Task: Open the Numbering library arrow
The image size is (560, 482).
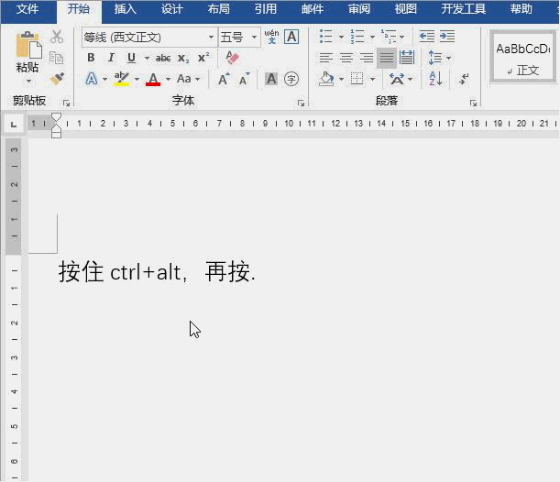Action: (x=372, y=37)
